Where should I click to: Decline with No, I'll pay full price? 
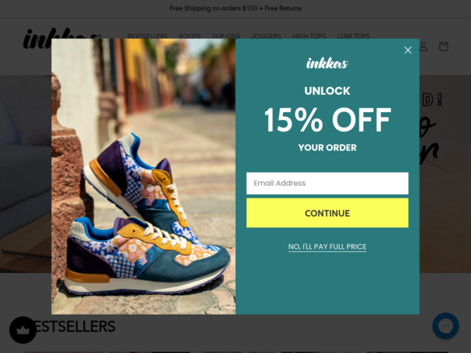pyautogui.click(x=327, y=247)
